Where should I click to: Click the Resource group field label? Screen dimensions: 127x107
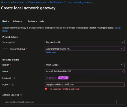[18, 49]
